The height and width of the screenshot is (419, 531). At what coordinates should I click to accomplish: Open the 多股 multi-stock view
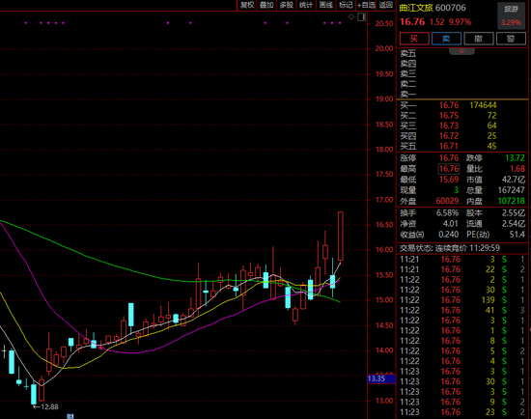coord(286,5)
